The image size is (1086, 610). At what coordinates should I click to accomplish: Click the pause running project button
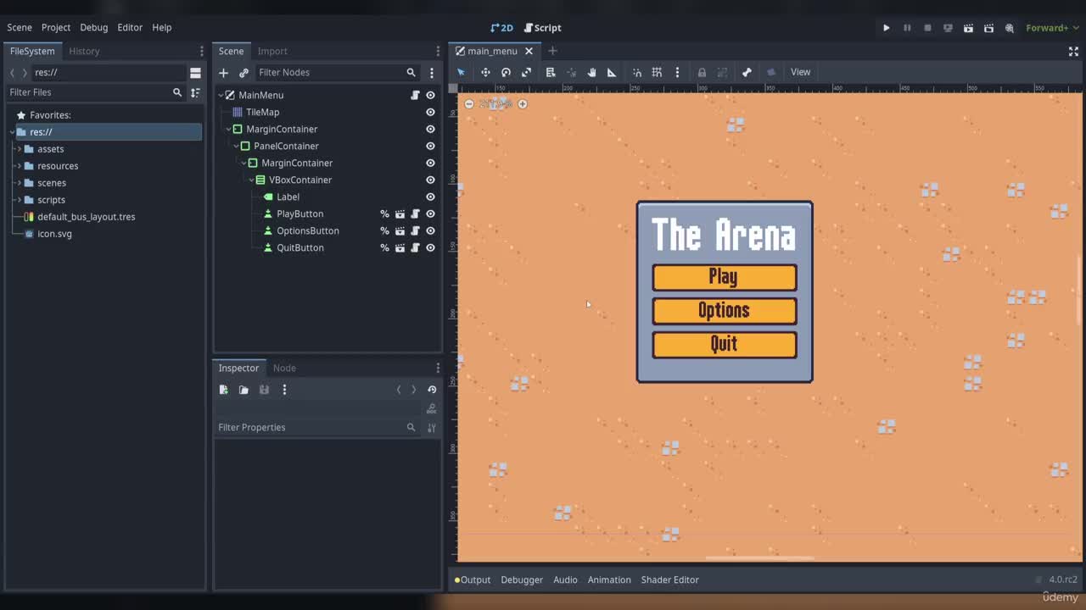pos(907,28)
